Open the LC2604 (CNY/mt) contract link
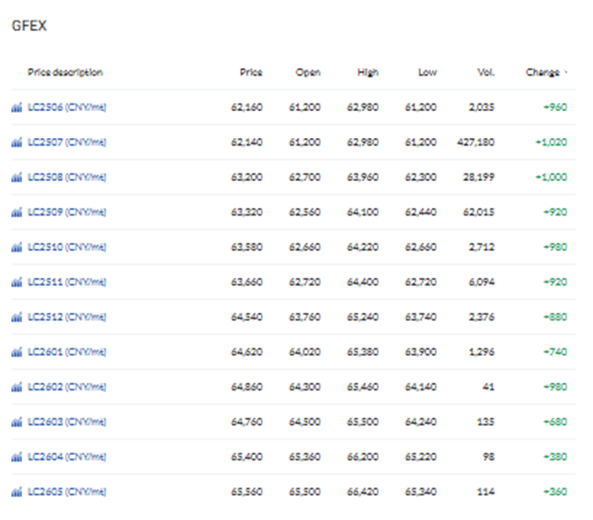593x520 pixels. [x=67, y=457]
